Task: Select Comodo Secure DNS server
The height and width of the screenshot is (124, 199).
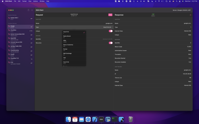Action: [x=20, y=43]
